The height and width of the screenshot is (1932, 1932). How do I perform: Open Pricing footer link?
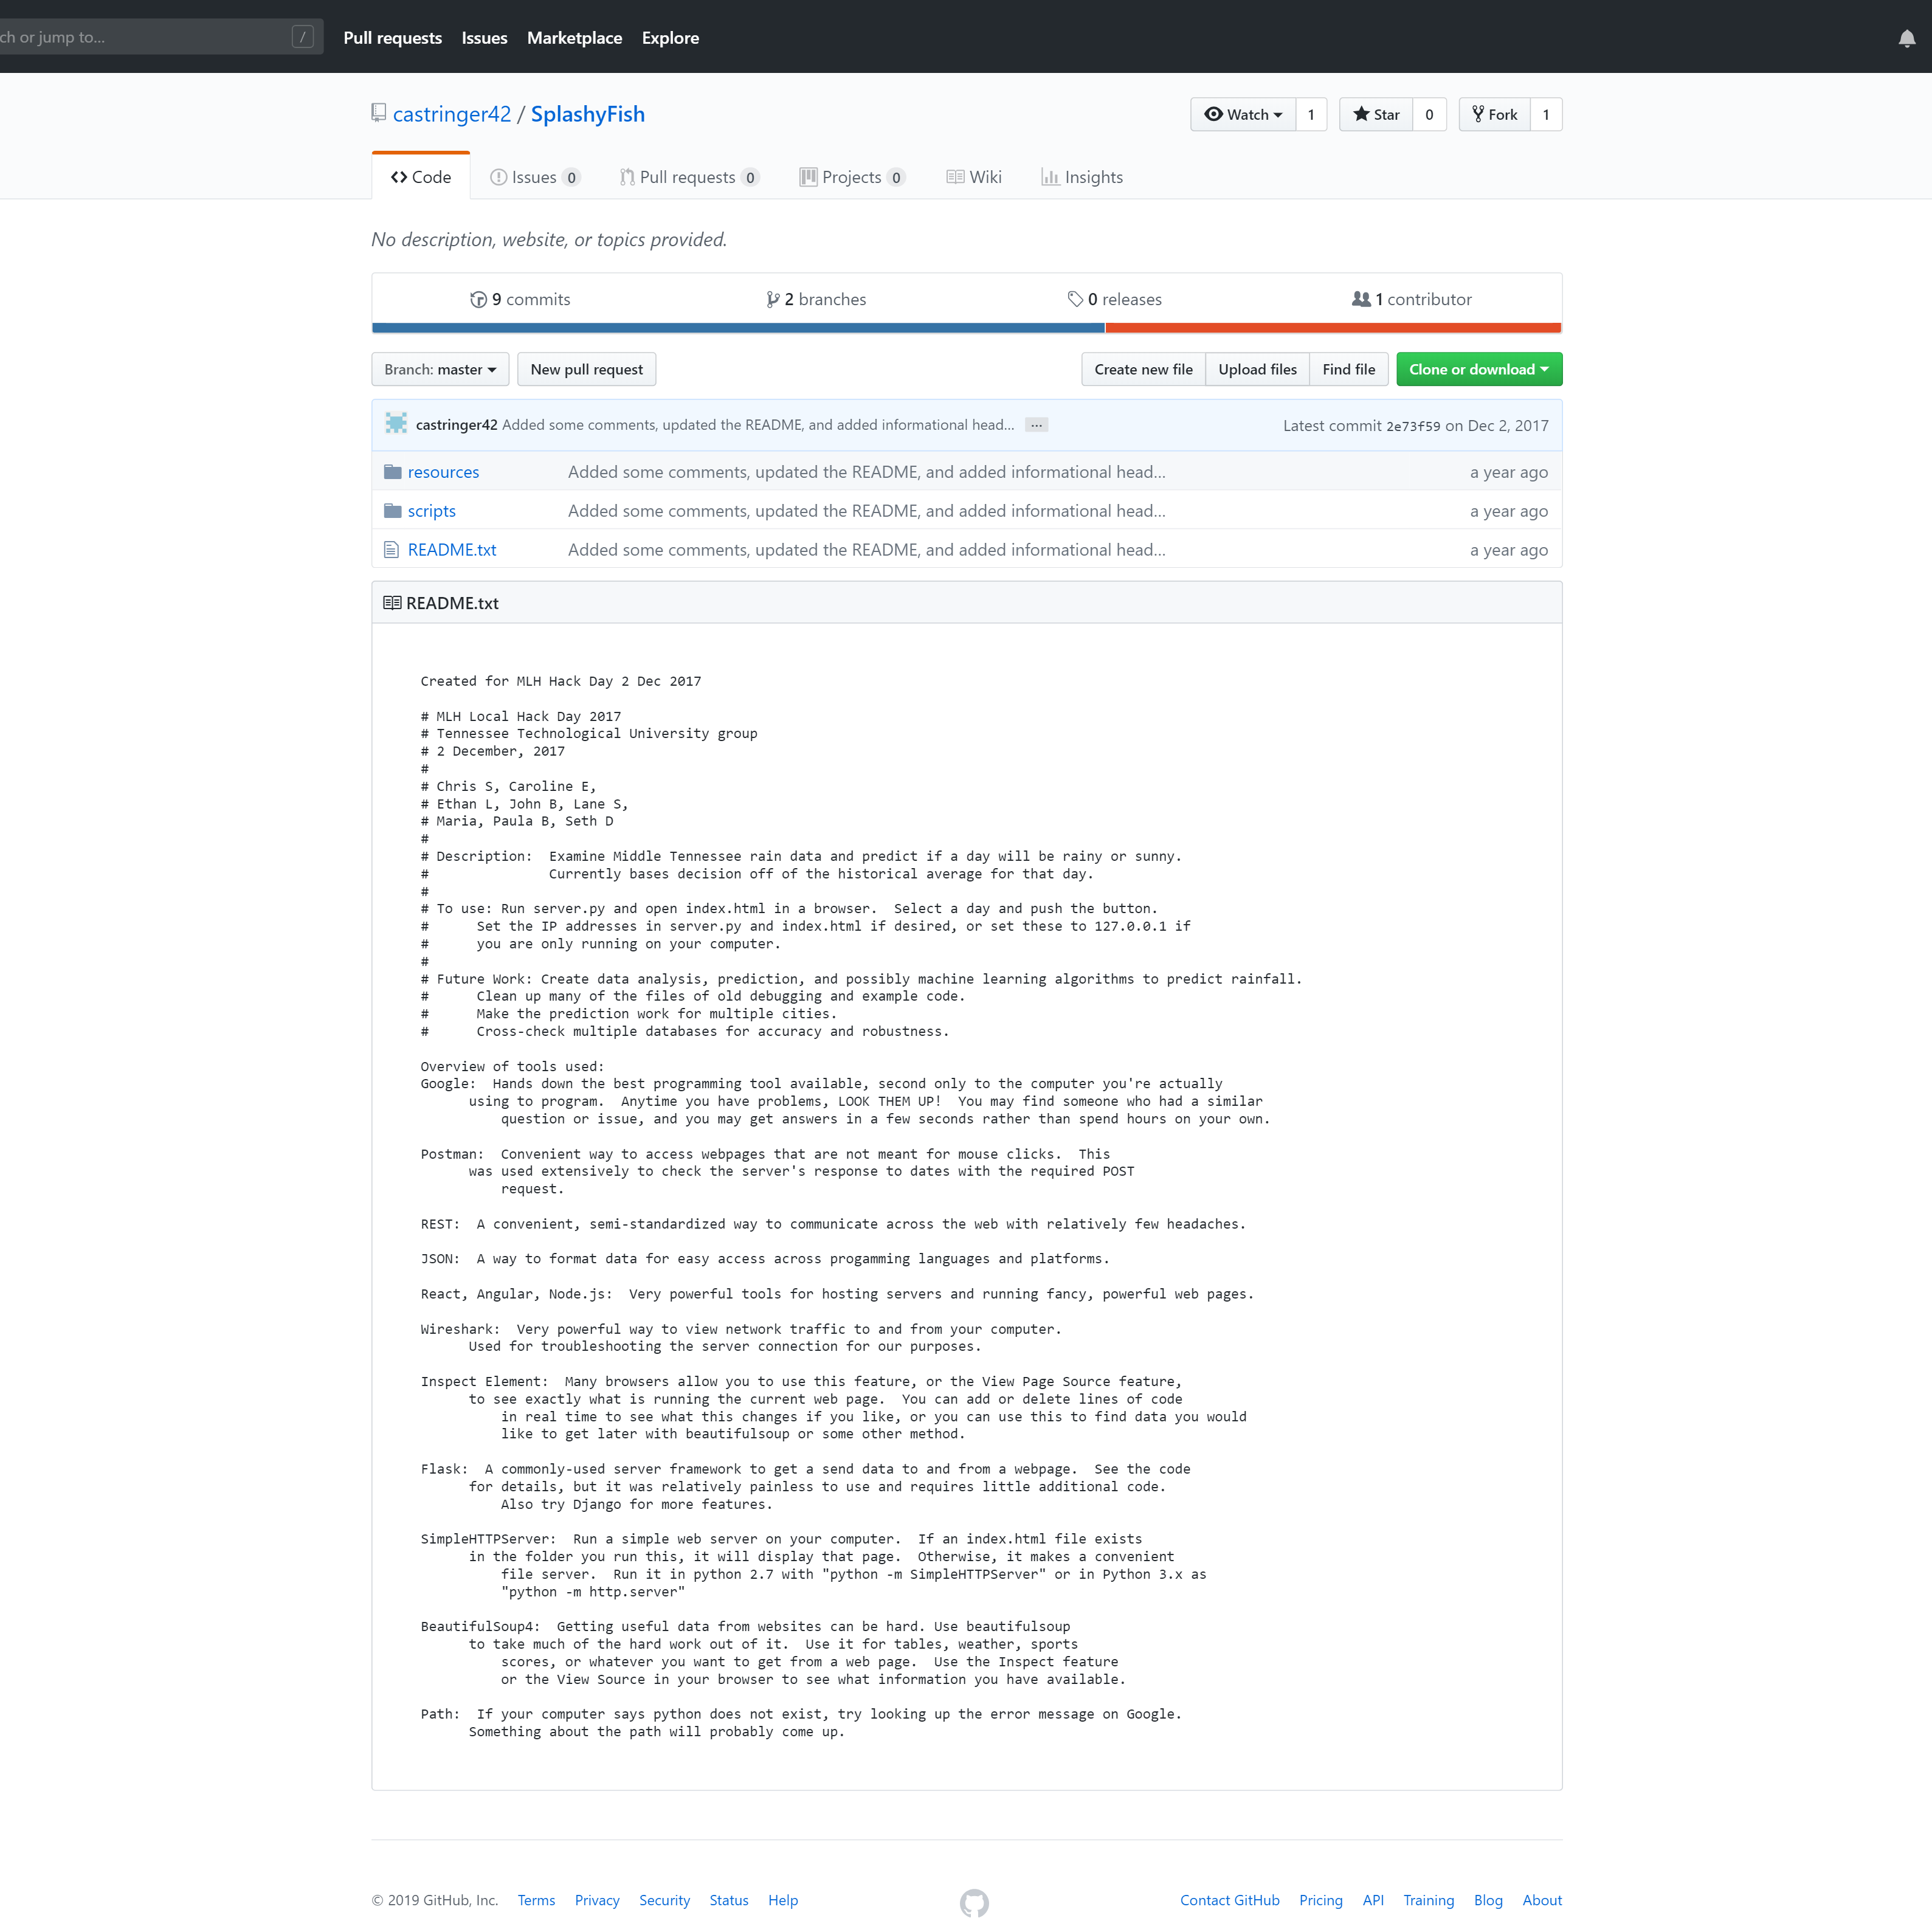(1320, 1900)
